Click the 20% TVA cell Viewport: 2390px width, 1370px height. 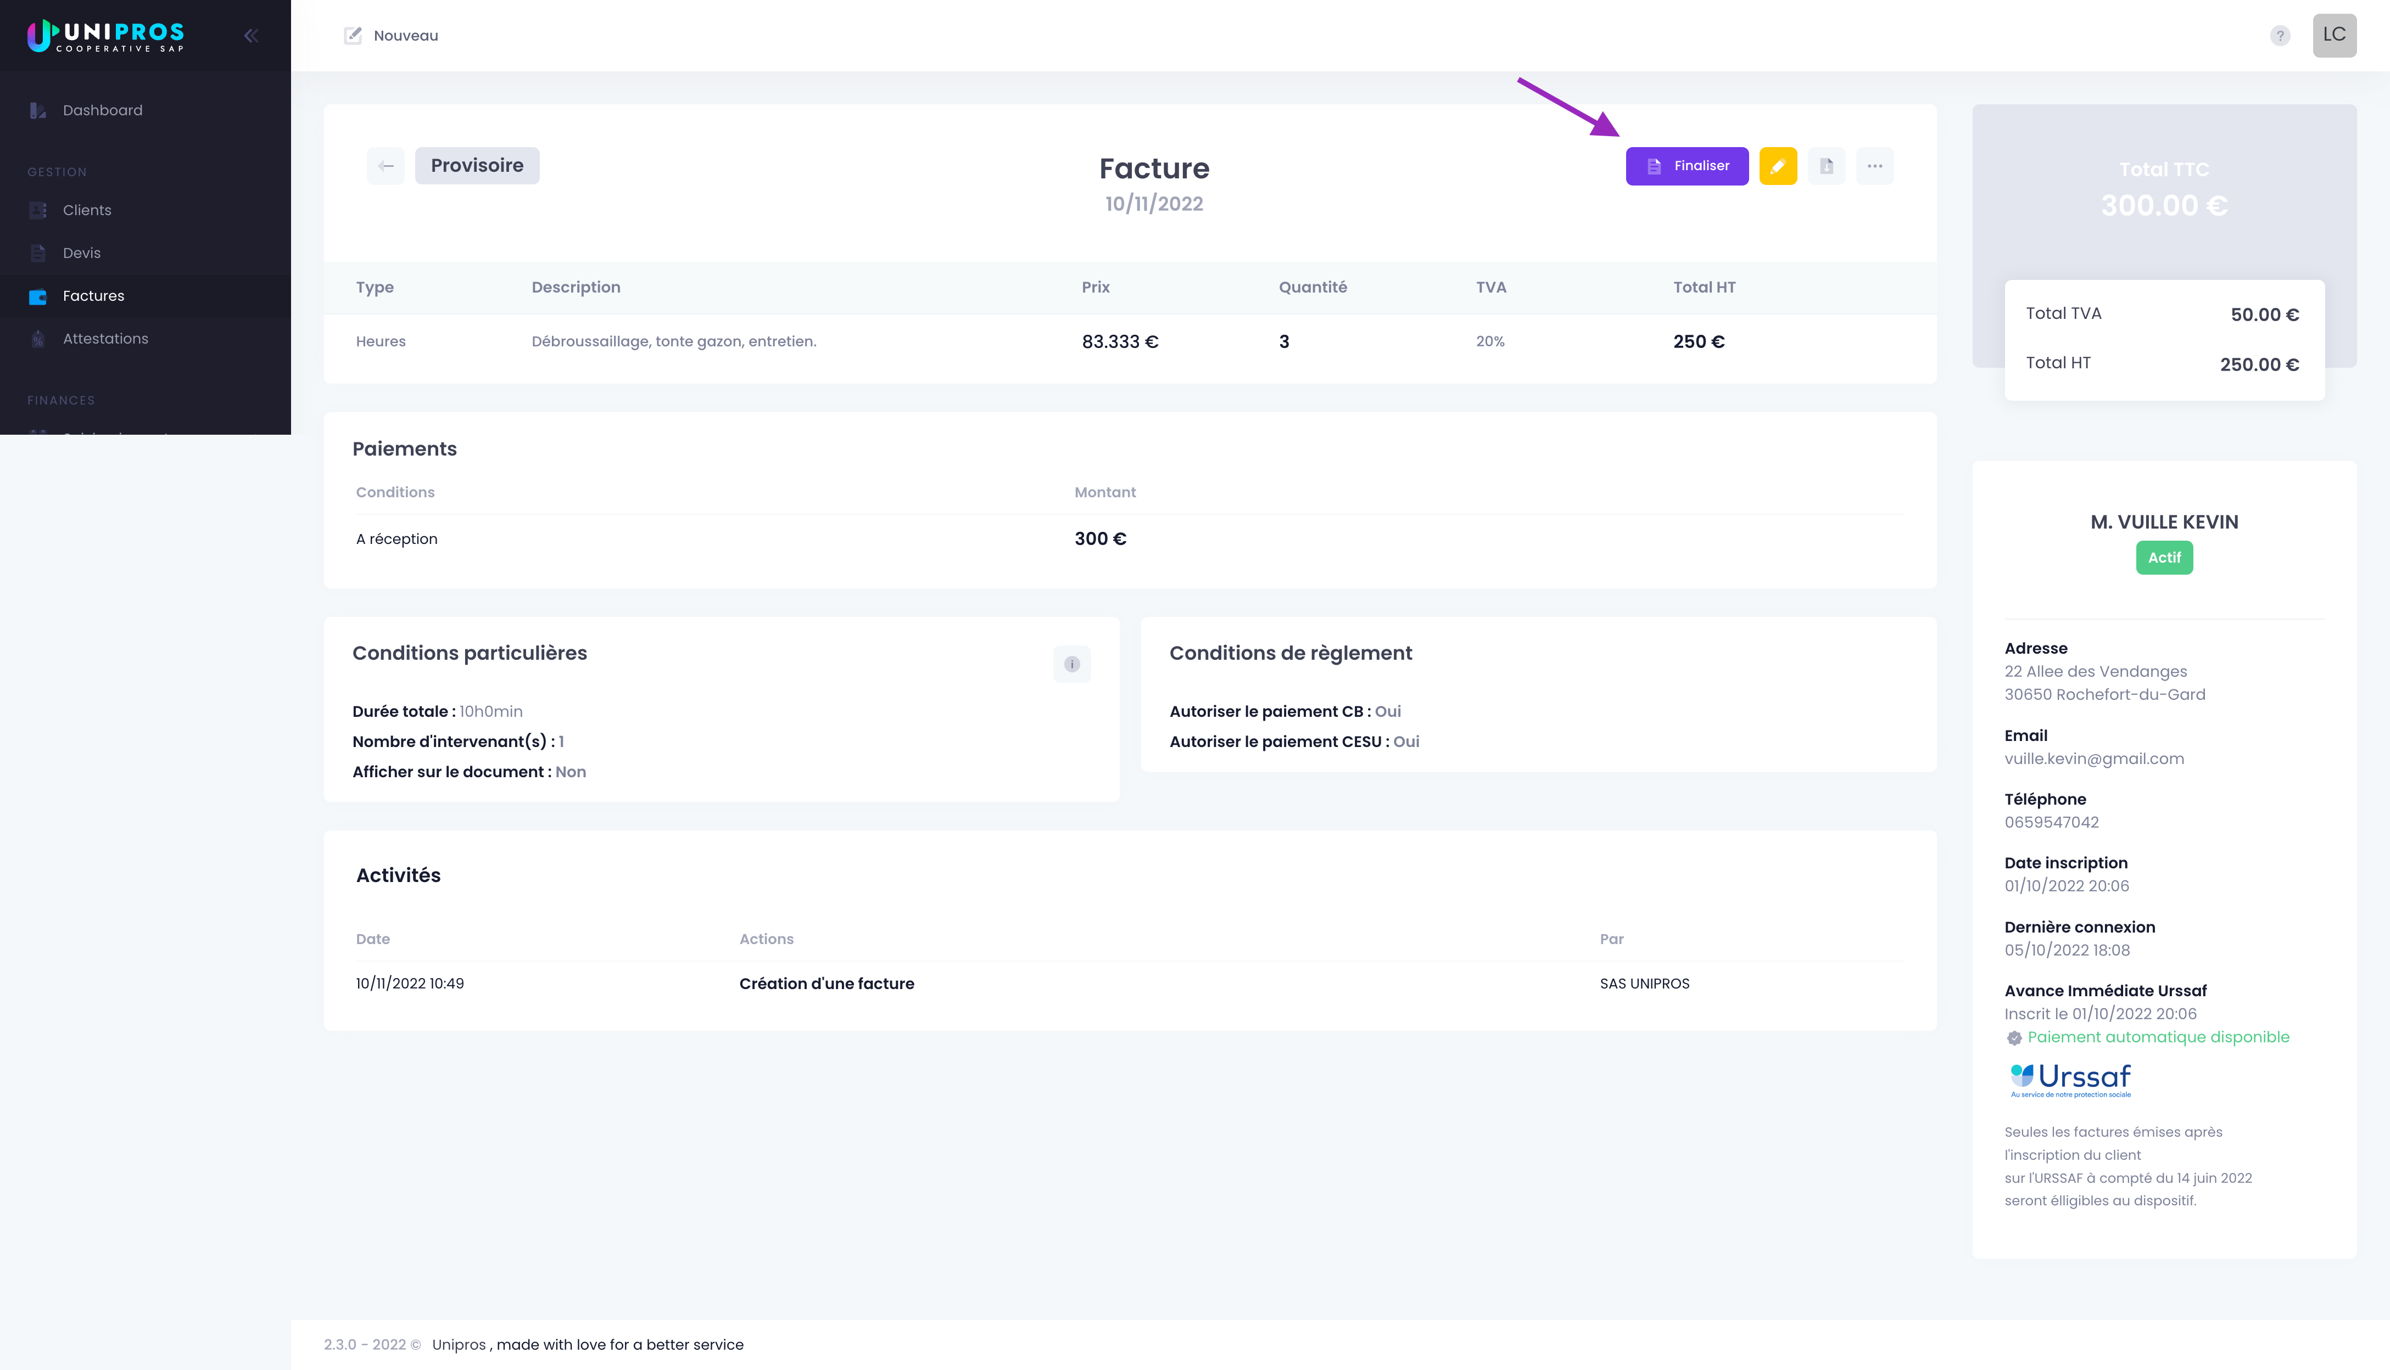(1489, 341)
